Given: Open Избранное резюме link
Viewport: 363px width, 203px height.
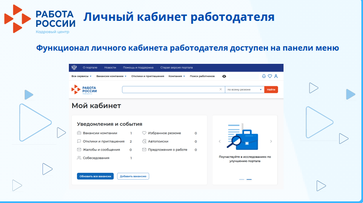Looking at the screenshot, I should (x=164, y=133).
